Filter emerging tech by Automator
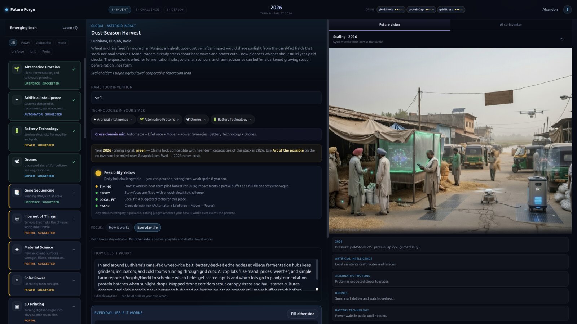The height and width of the screenshot is (324, 577). (x=44, y=43)
